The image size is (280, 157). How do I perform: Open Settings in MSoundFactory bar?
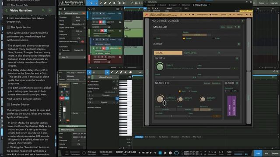tap(239, 15)
